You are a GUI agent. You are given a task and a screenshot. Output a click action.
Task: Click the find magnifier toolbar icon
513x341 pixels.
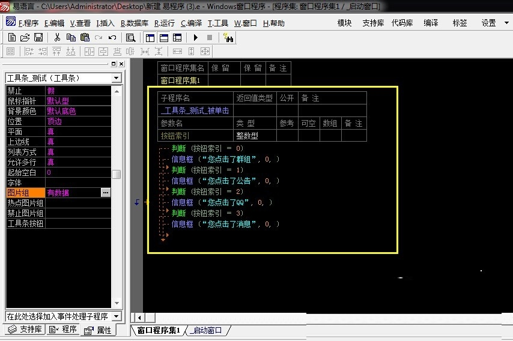(130, 38)
